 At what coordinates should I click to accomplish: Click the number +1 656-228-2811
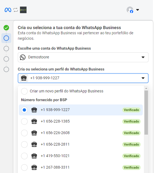point(55,144)
